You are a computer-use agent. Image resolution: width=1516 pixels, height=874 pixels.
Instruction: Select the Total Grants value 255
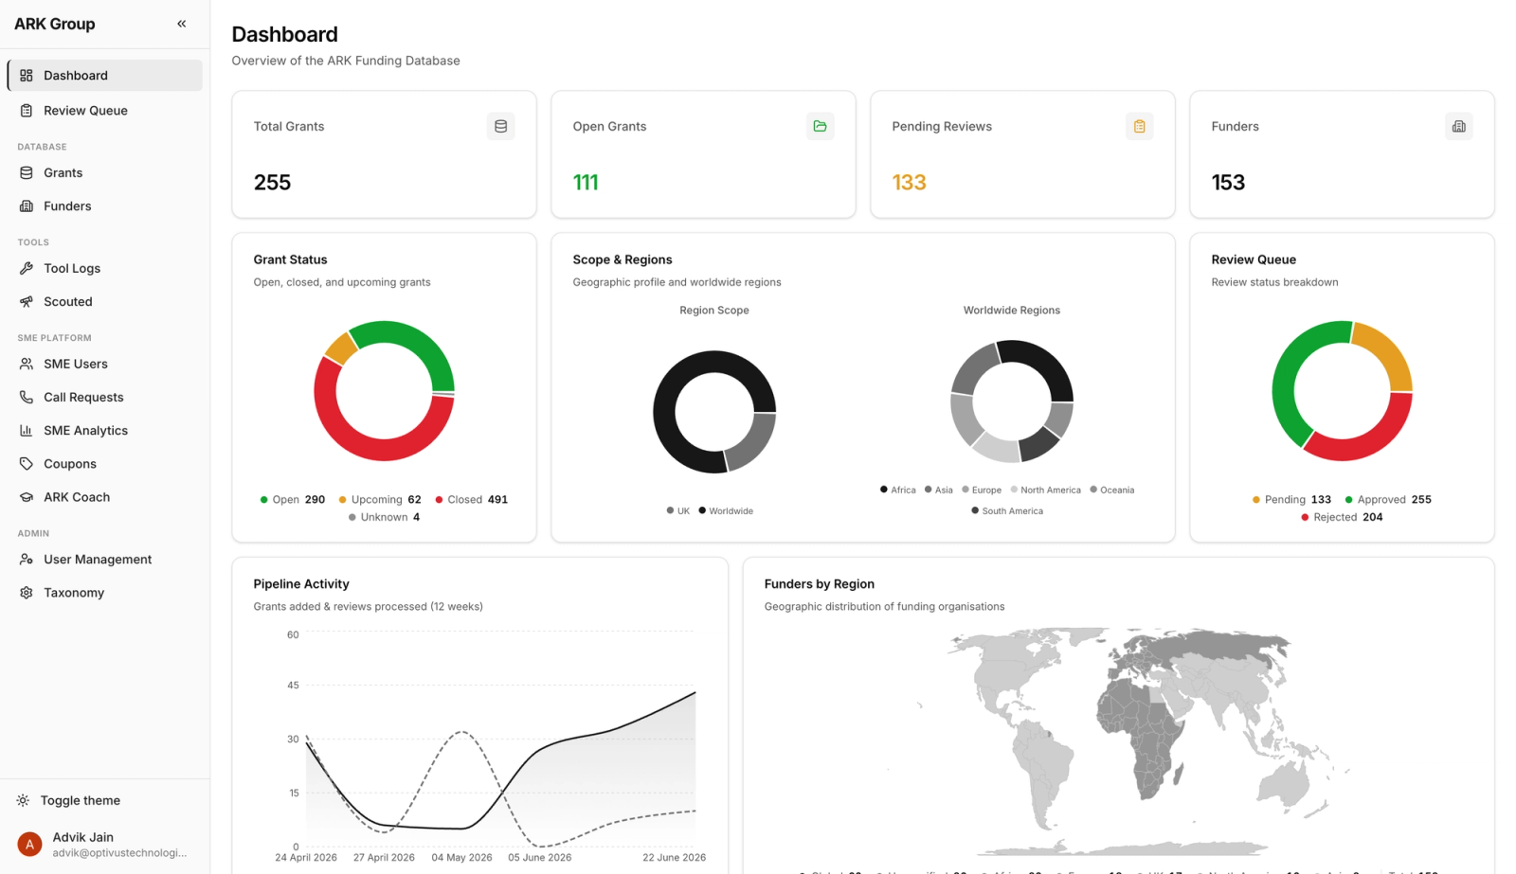(272, 183)
